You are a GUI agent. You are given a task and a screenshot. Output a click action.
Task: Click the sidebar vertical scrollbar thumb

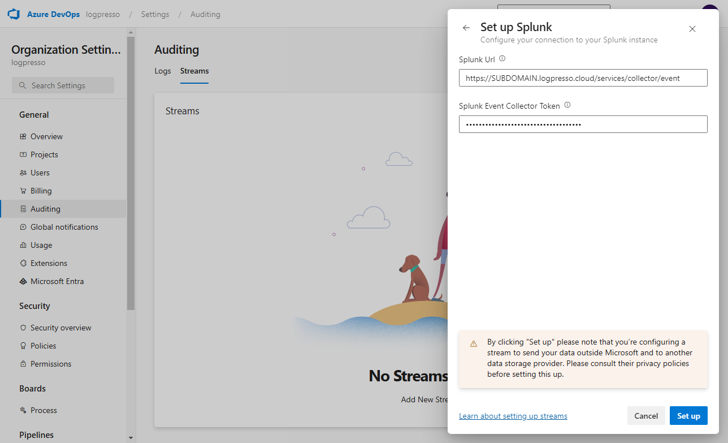click(x=131, y=173)
